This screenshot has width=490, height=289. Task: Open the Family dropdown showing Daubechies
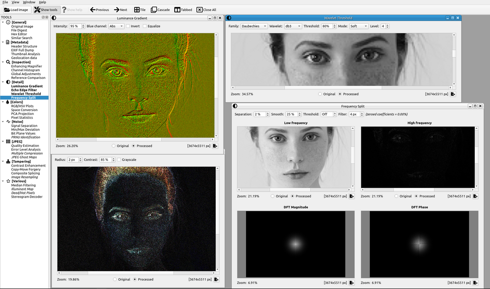click(253, 26)
